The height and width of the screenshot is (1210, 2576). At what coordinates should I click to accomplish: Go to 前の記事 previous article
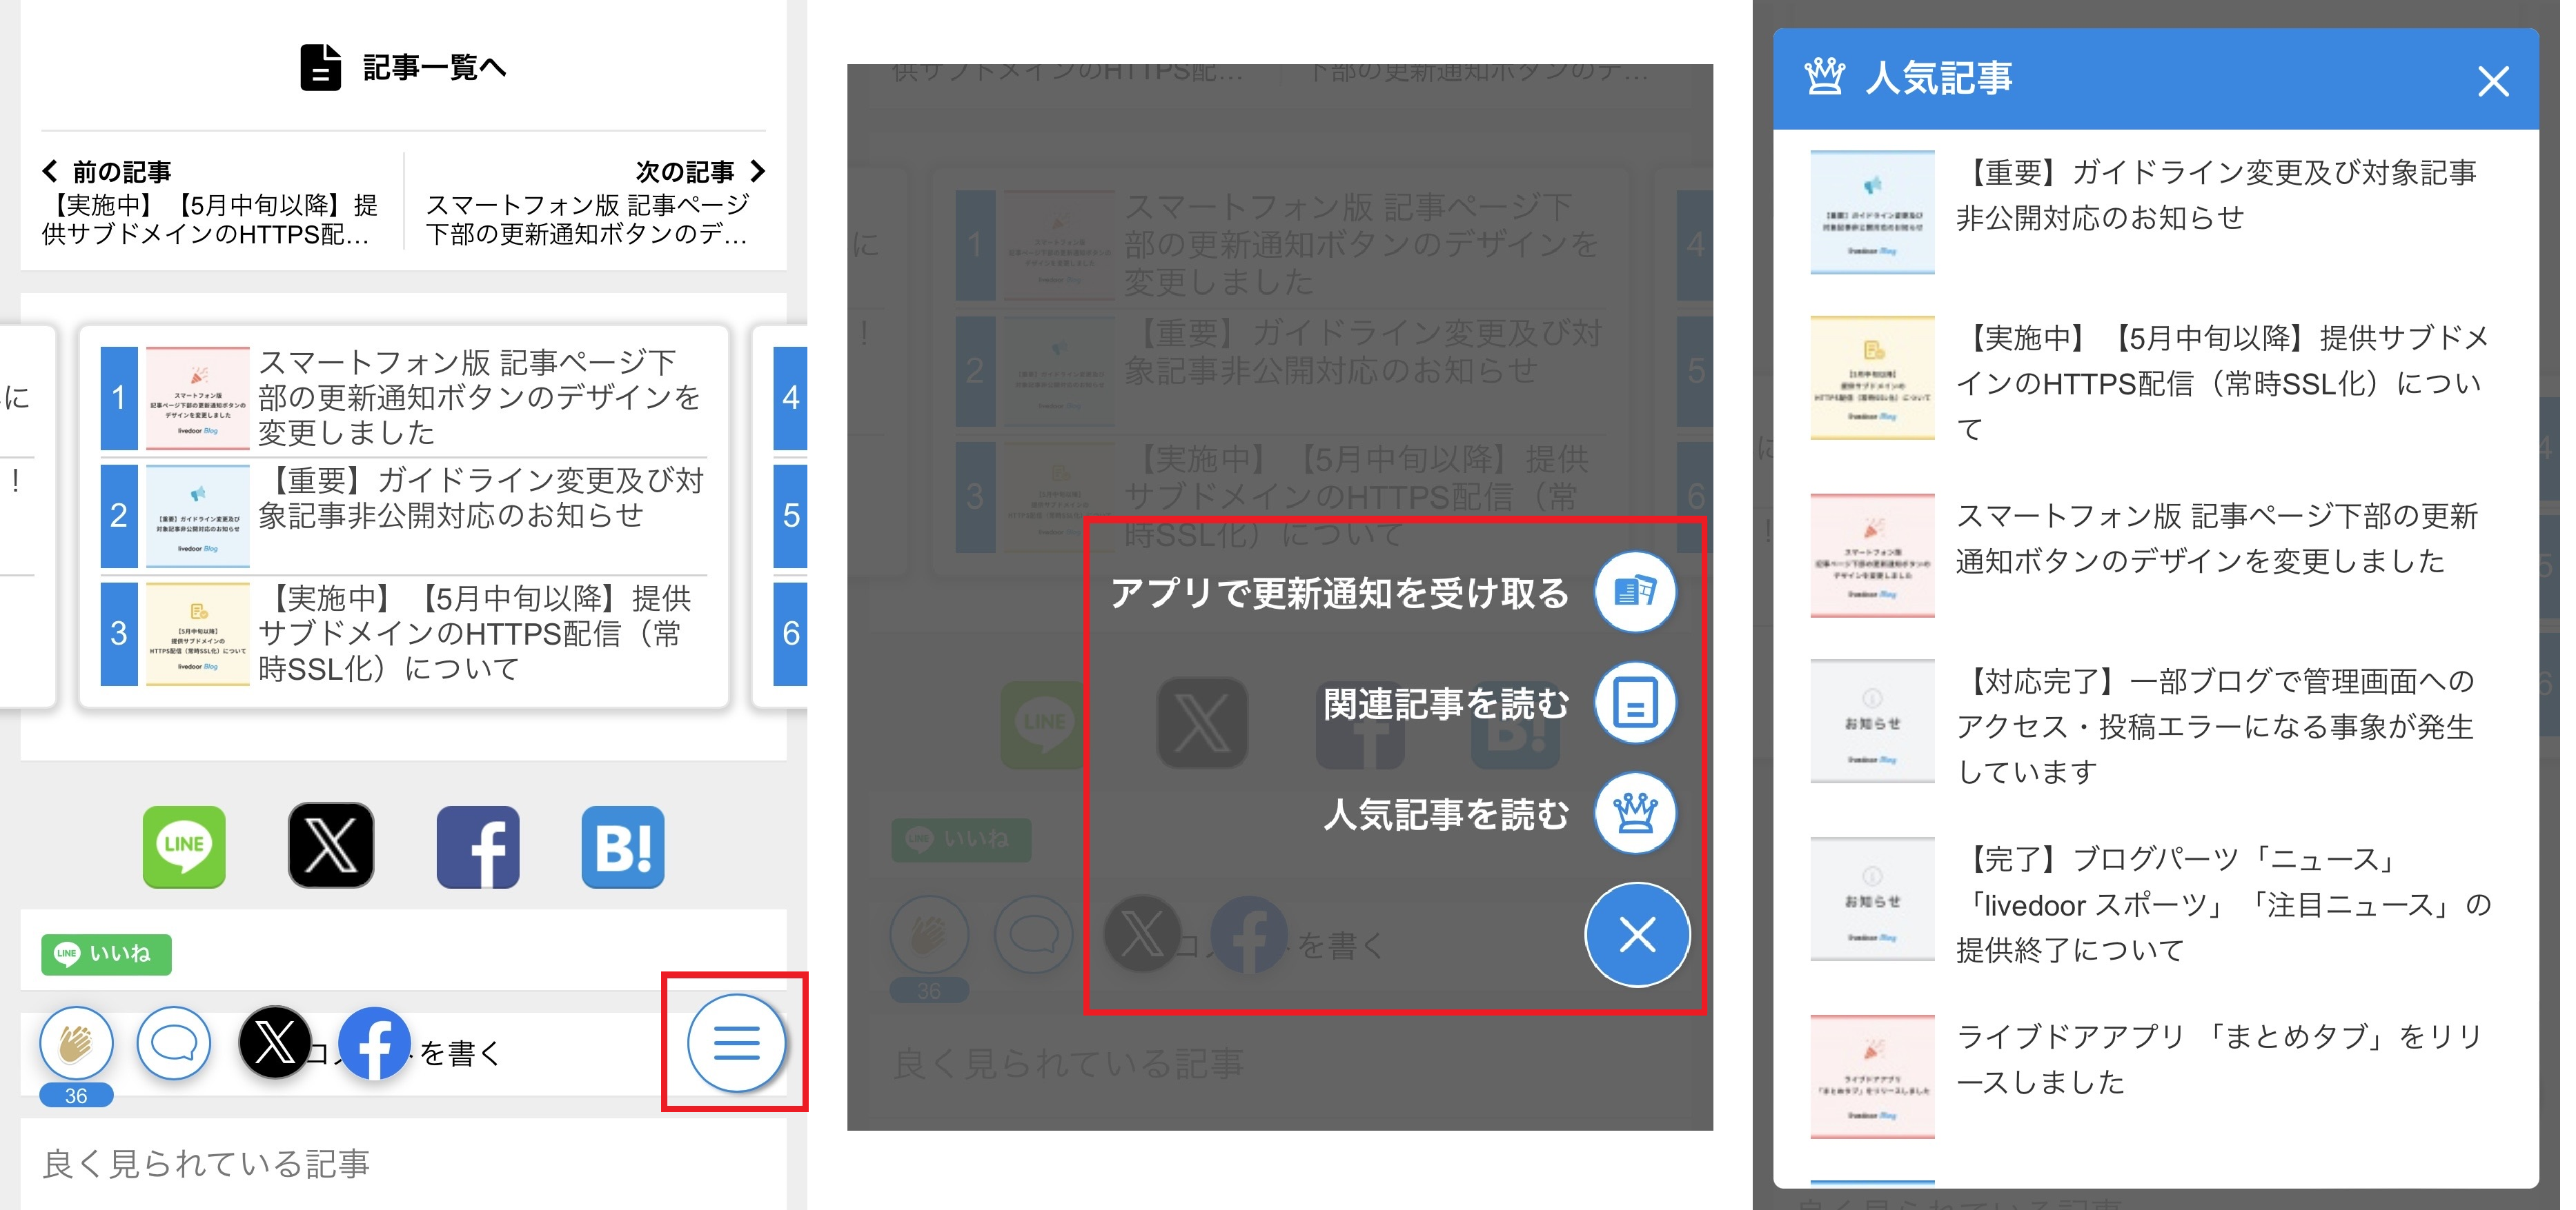211,203
